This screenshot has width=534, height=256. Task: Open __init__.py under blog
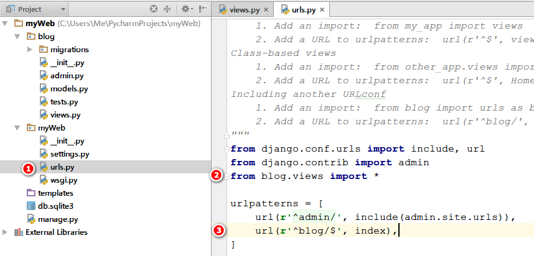point(67,63)
